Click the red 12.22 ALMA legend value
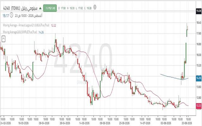This screenshot has width=202, height=126. click(53, 26)
